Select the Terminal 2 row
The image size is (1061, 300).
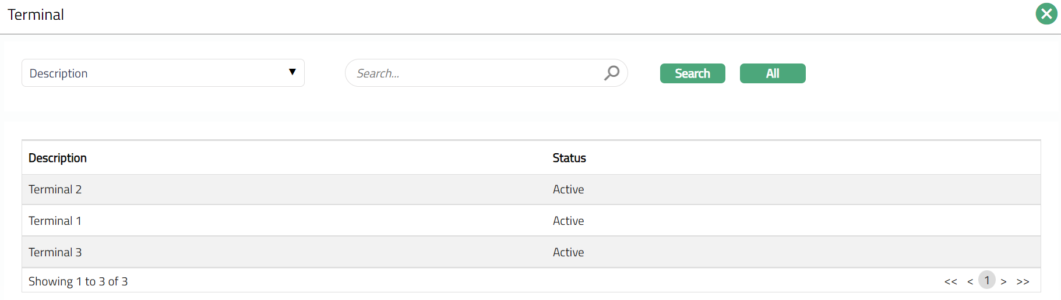pos(55,189)
